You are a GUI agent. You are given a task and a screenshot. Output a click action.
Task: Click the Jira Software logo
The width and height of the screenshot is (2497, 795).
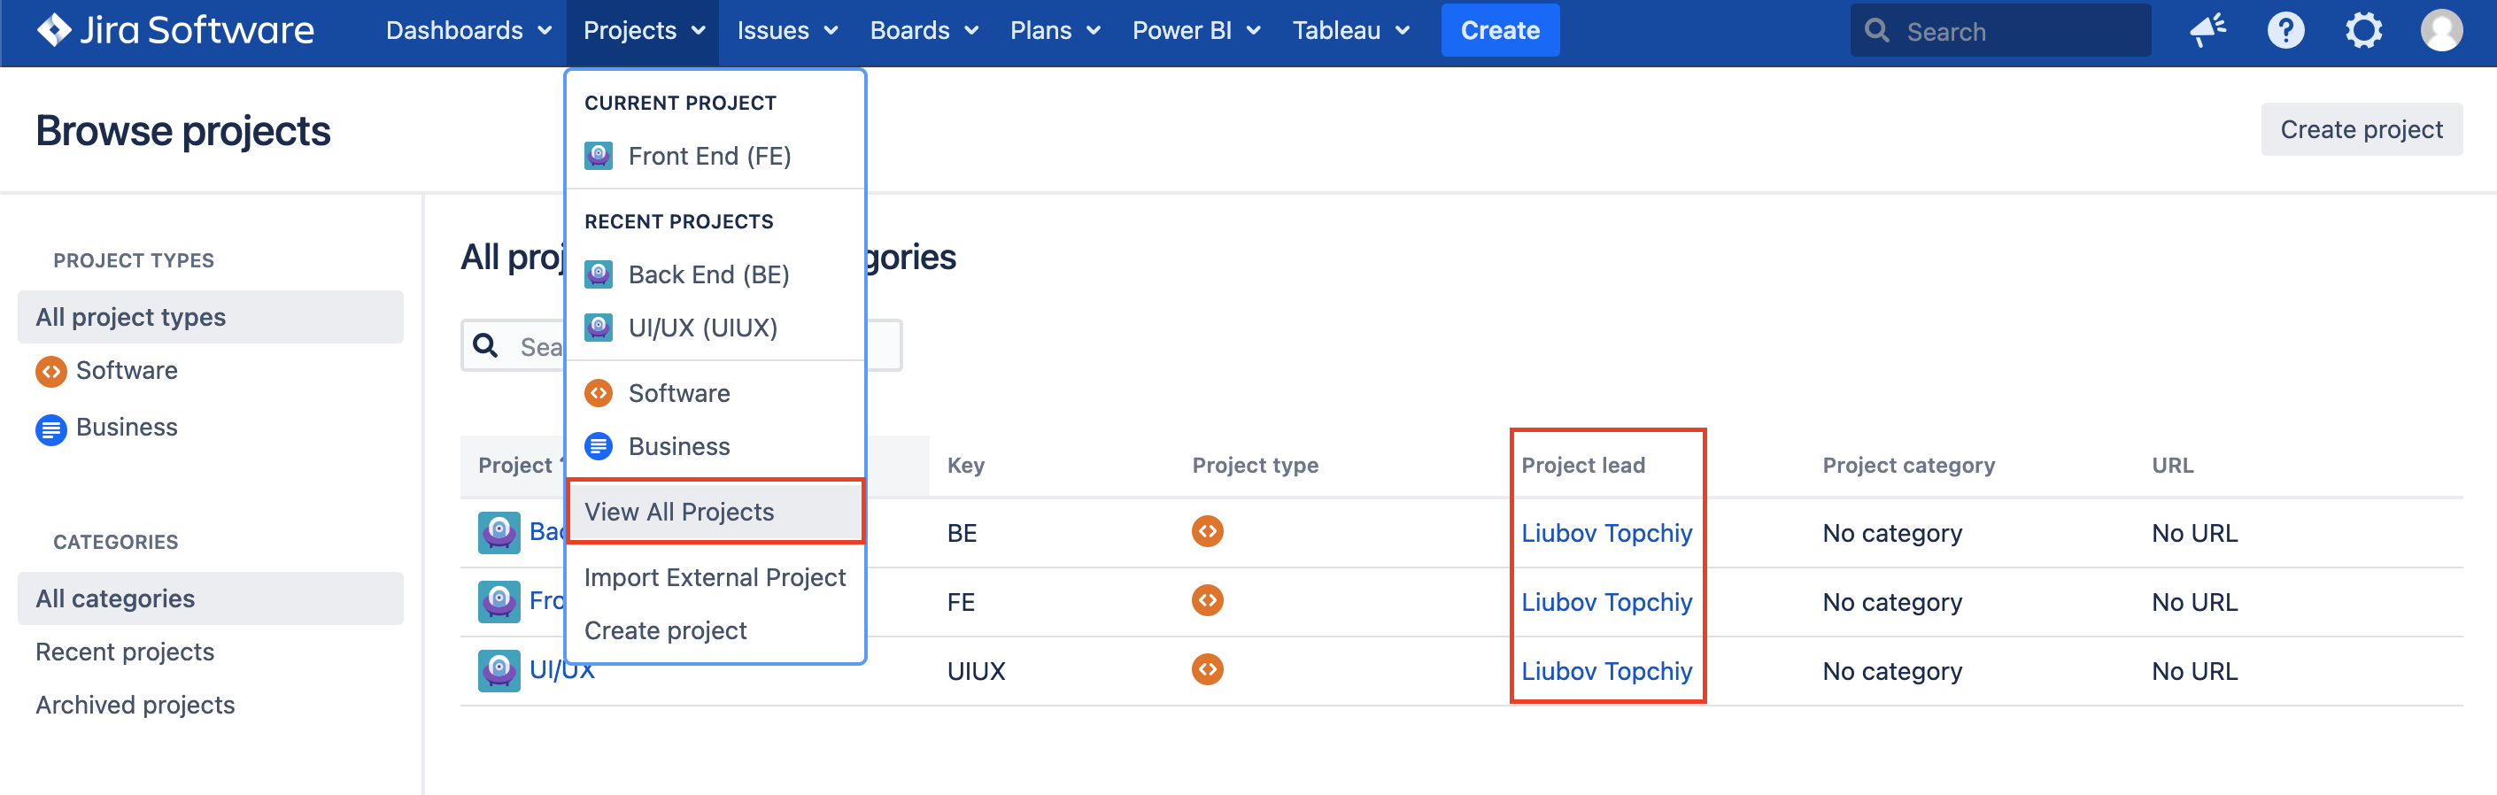[175, 30]
